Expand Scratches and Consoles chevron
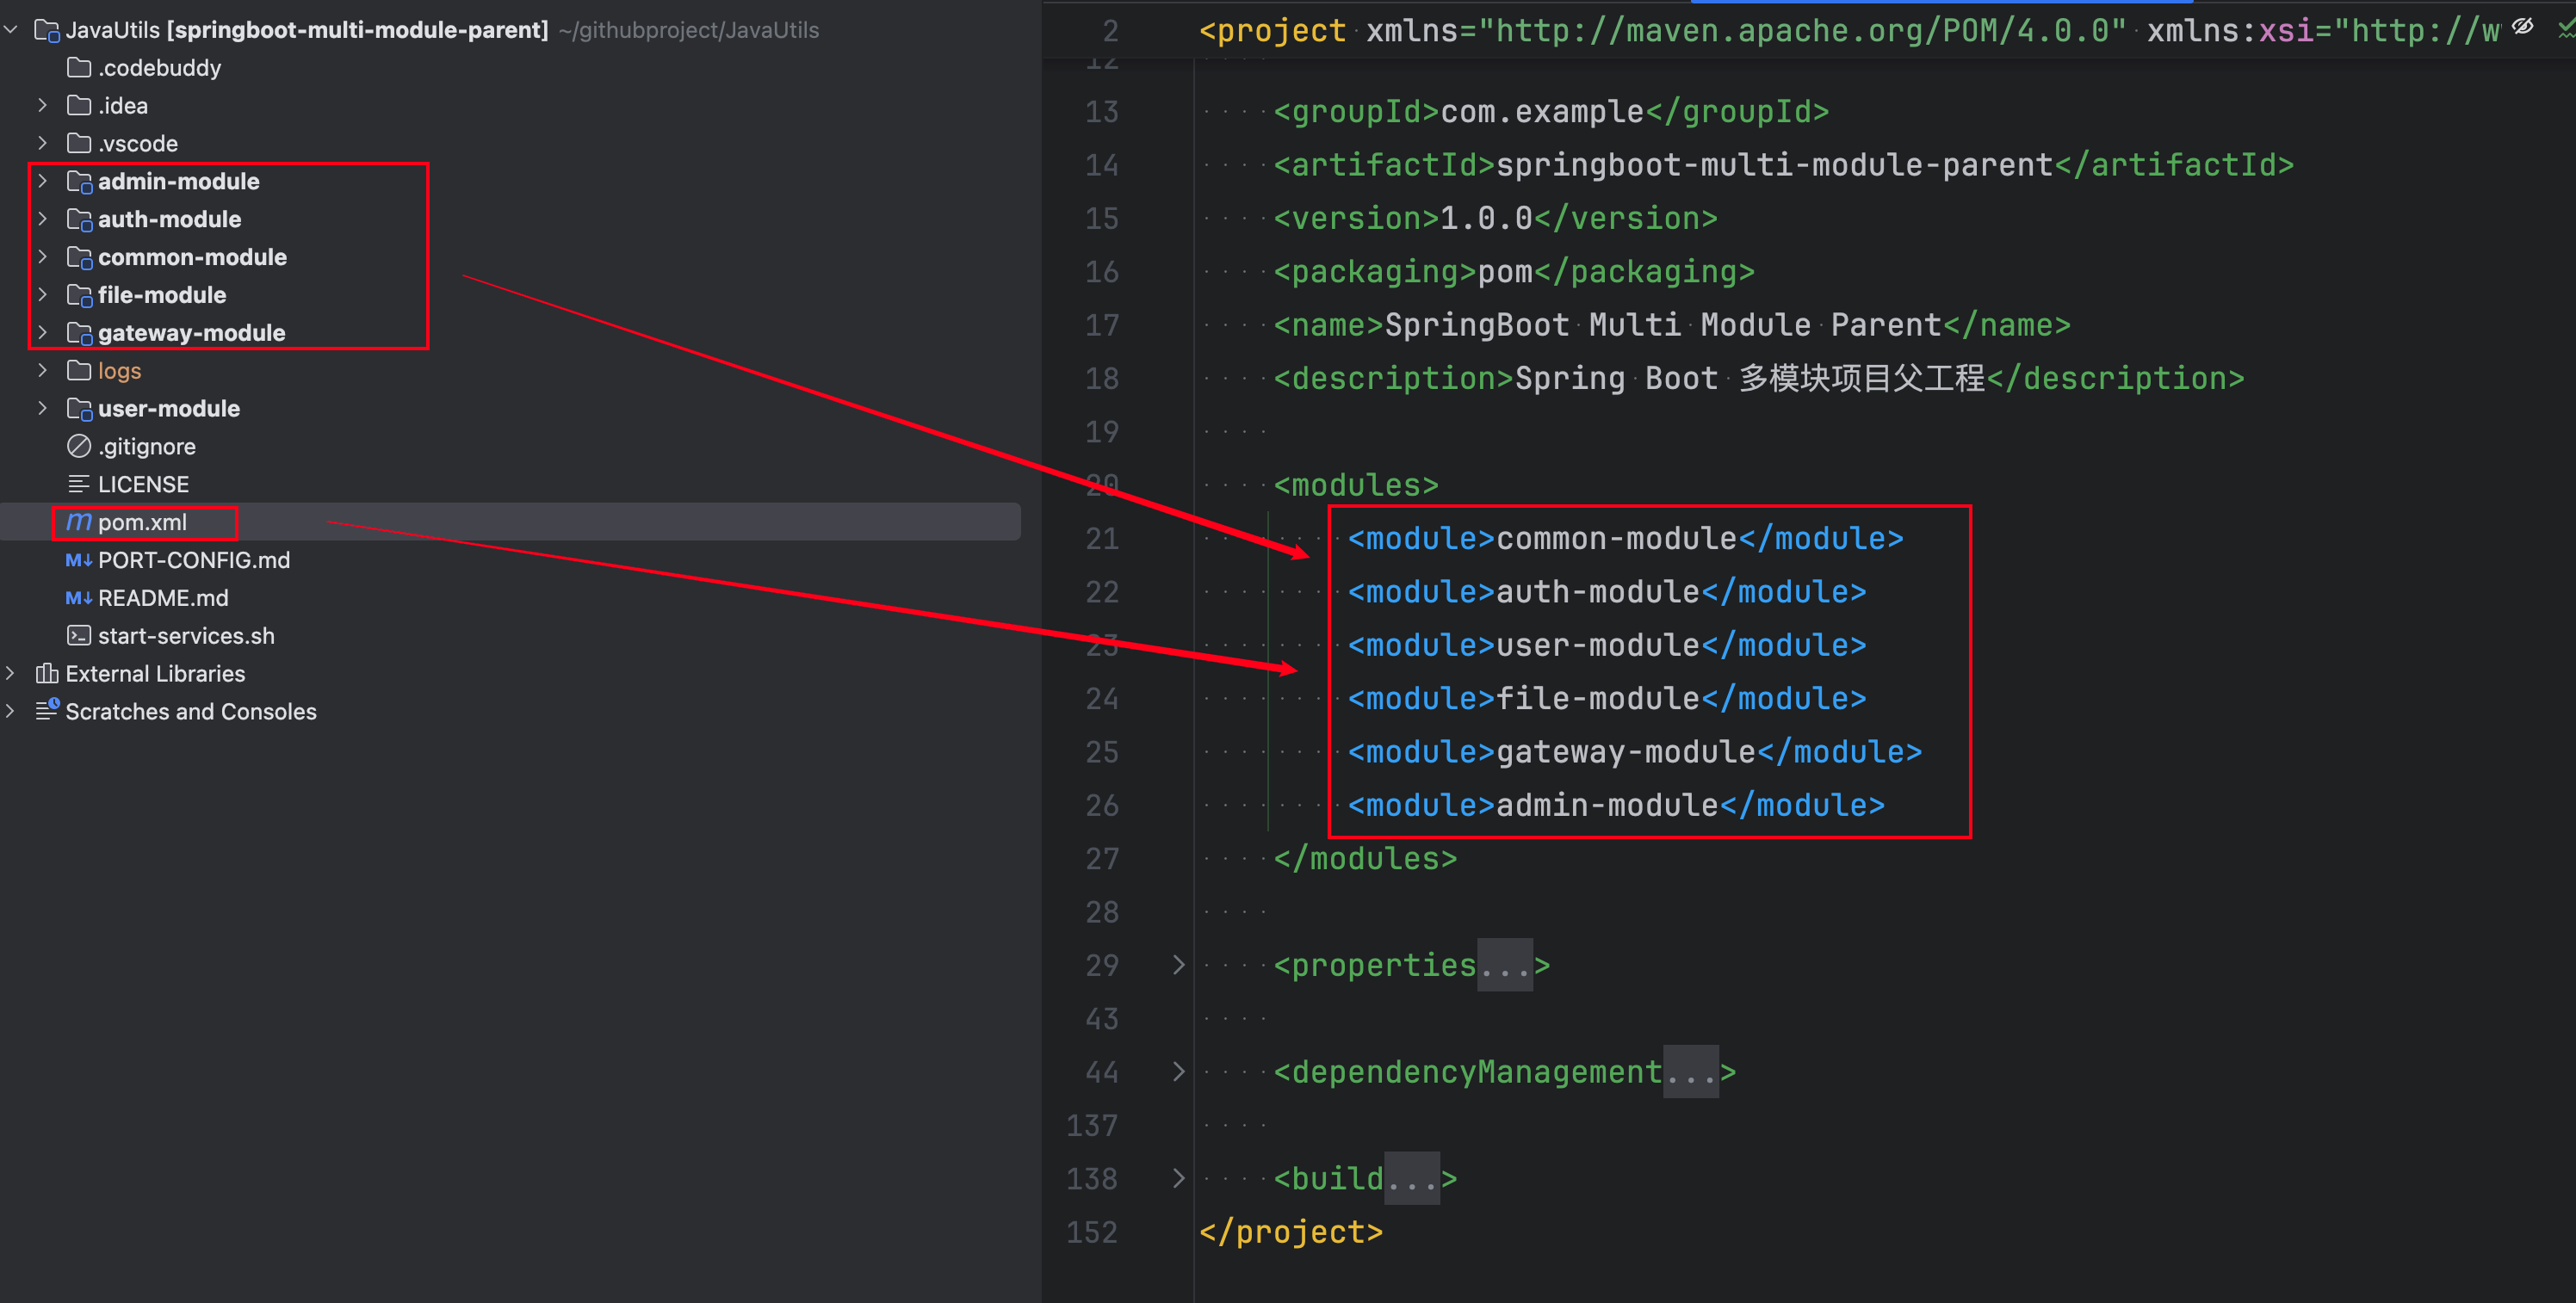The width and height of the screenshot is (2576, 1303). click(11, 712)
